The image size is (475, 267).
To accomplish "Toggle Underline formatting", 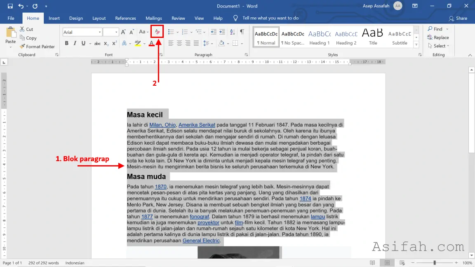I will (83, 43).
